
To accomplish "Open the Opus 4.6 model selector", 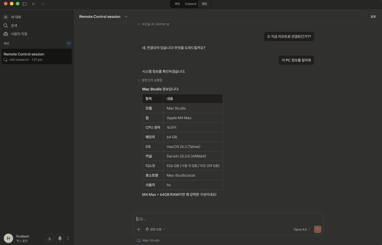I will tap(302, 229).
